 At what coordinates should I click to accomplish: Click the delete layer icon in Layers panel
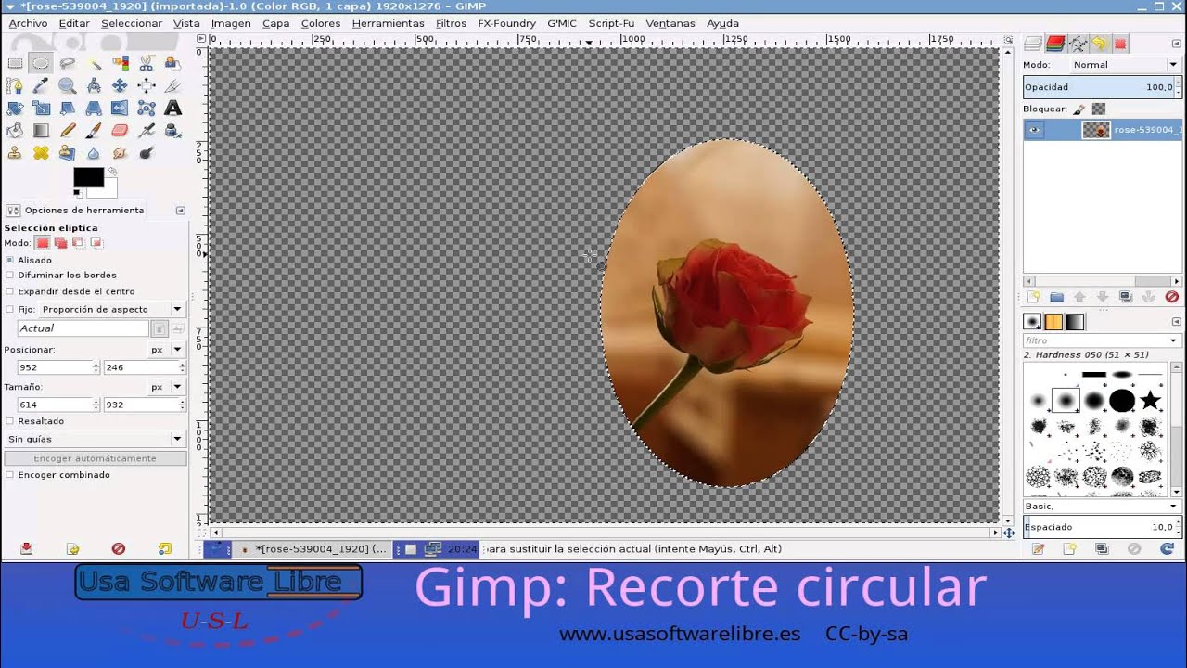point(1171,297)
